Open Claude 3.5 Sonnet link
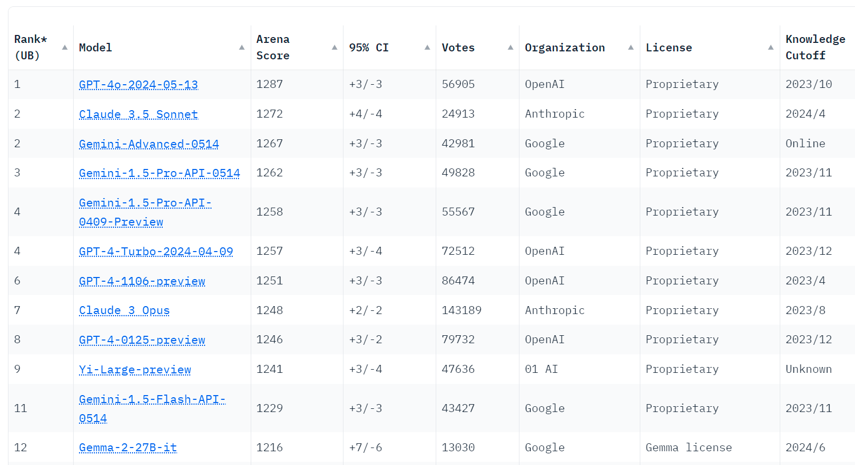 [x=138, y=114]
